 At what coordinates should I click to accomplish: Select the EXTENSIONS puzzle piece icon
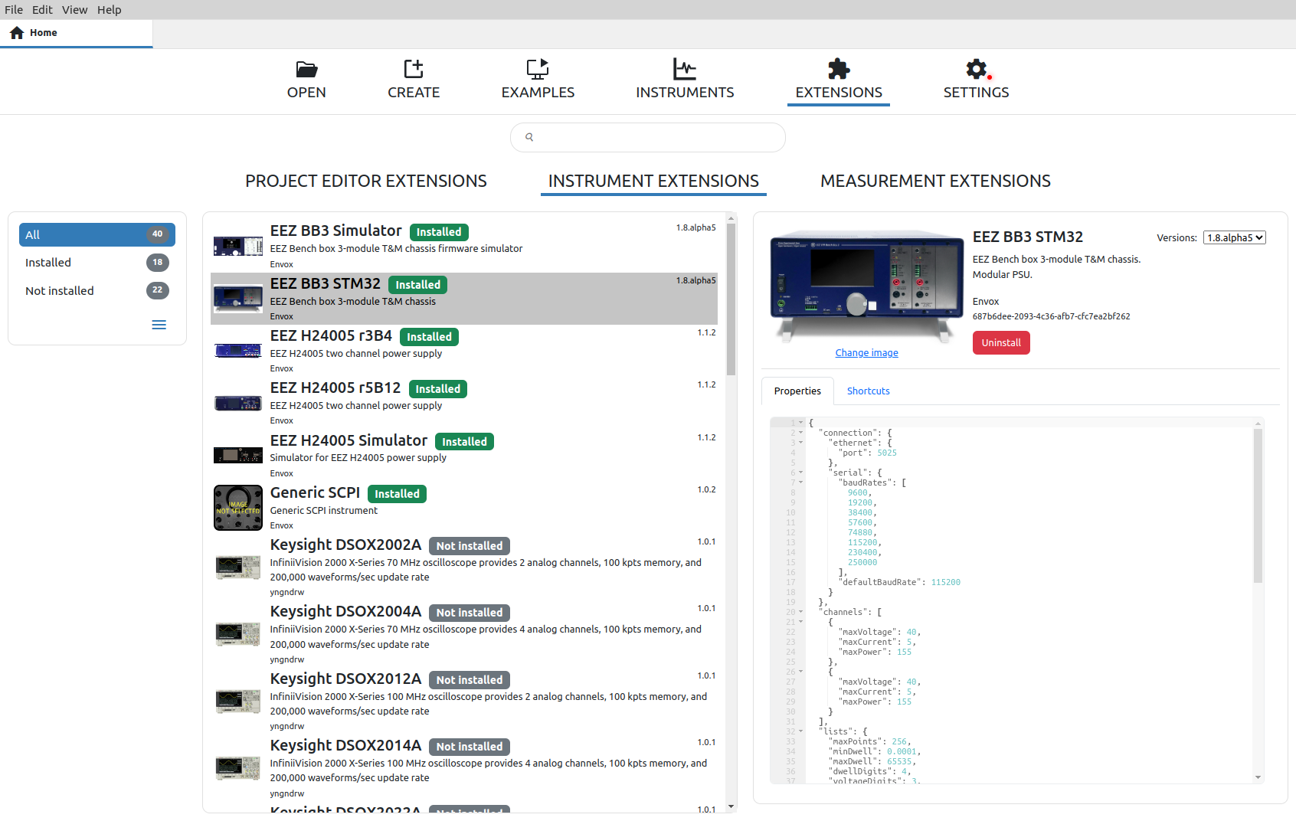(x=839, y=69)
